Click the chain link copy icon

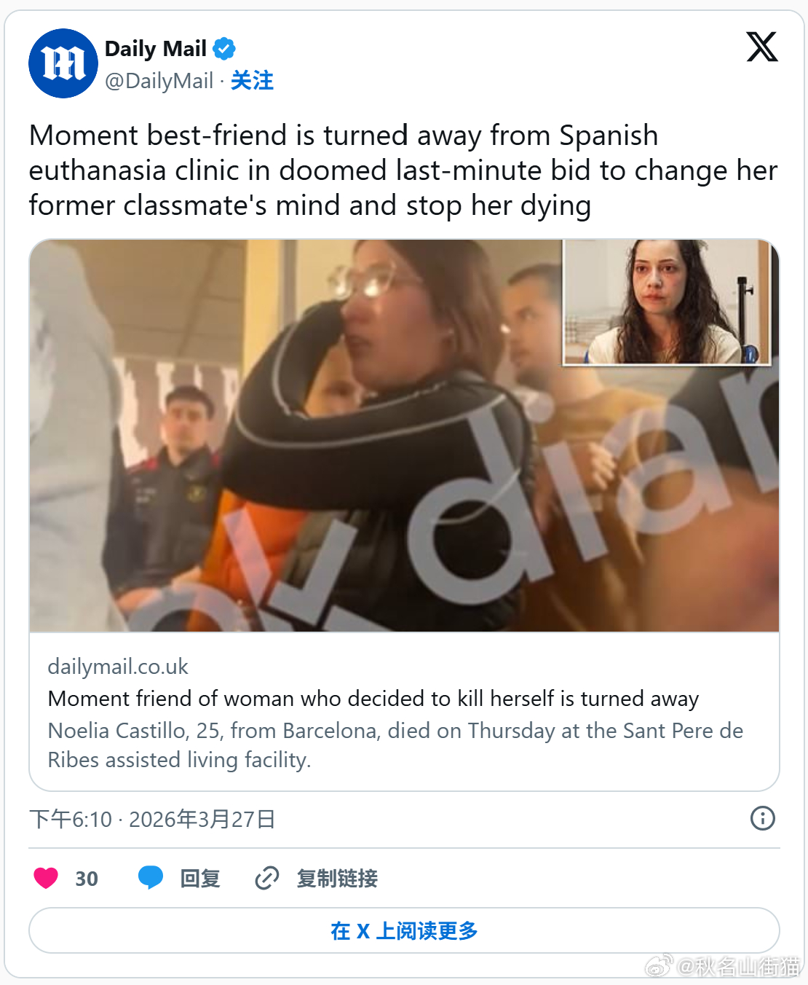pos(267,878)
